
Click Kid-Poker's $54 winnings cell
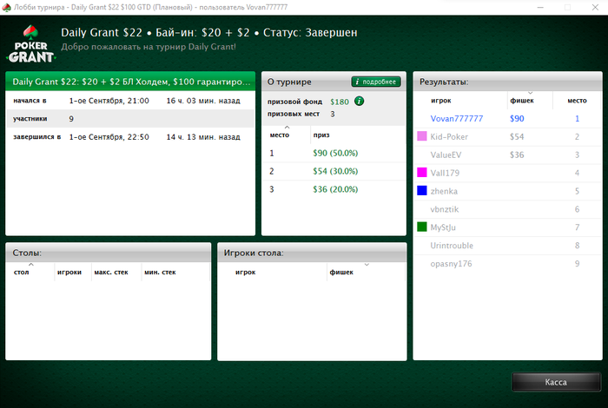point(517,137)
